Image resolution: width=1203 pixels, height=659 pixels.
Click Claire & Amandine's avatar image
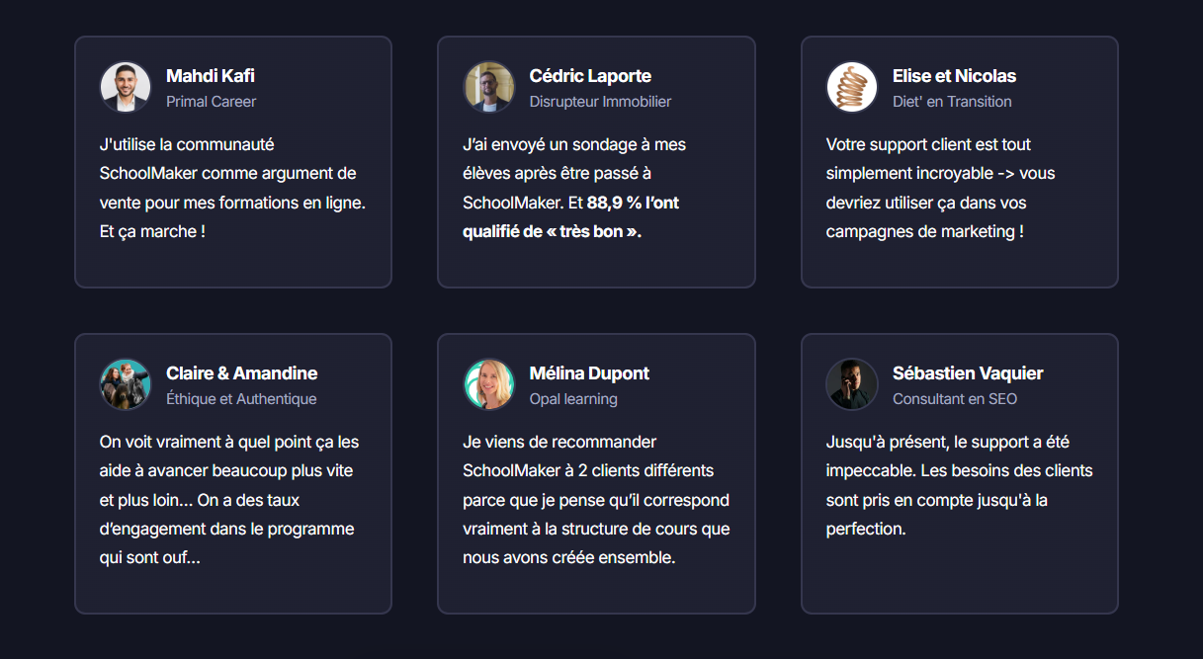click(x=126, y=384)
